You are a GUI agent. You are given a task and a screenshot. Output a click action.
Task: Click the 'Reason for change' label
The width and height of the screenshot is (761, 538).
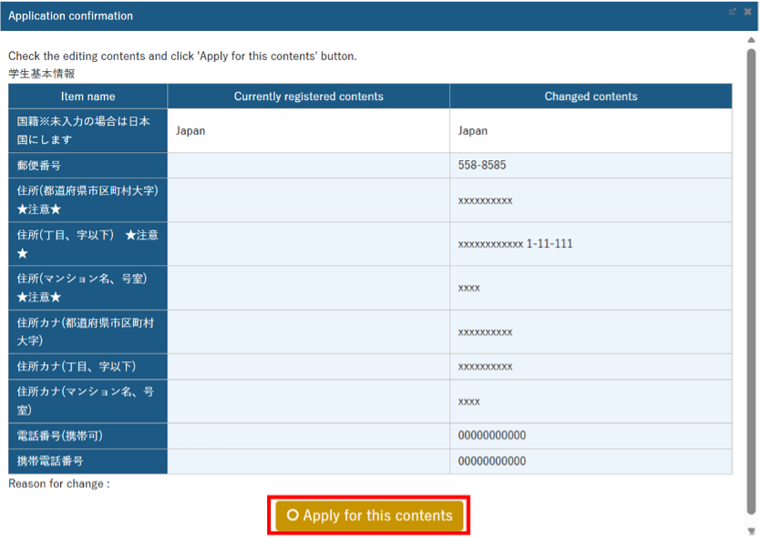(x=58, y=483)
